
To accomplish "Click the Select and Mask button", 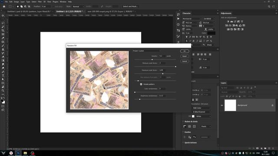I will point(130,6).
